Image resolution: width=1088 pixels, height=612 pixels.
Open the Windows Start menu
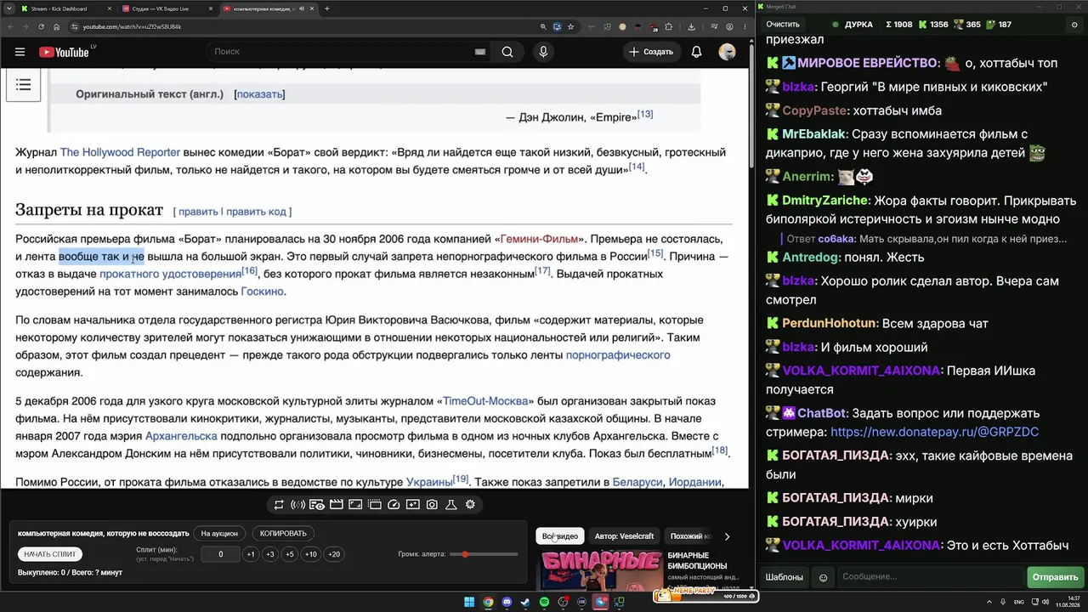[x=469, y=603]
